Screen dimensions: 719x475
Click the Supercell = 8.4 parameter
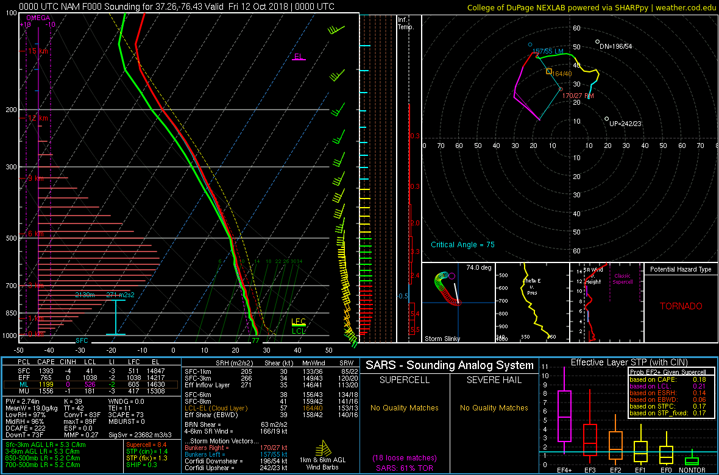click(147, 445)
